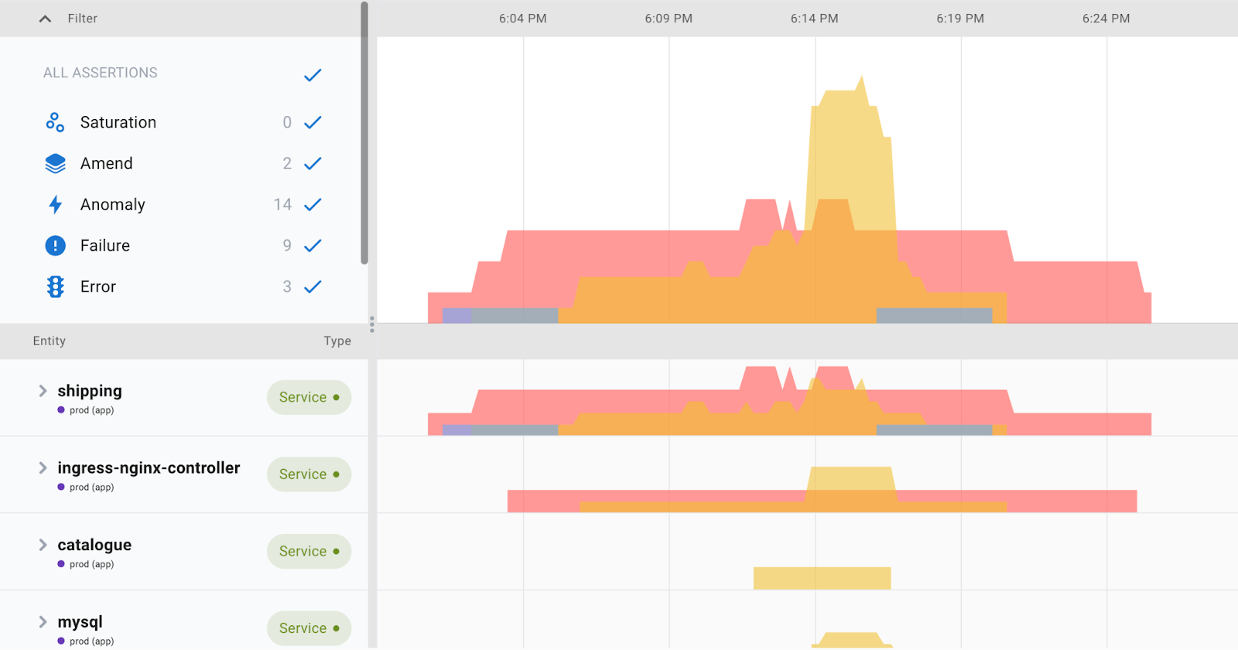The height and width of the screenshot is (650, 1238).
Task: Click the purple prod dot under mysql
Action: tap(61, 641)
